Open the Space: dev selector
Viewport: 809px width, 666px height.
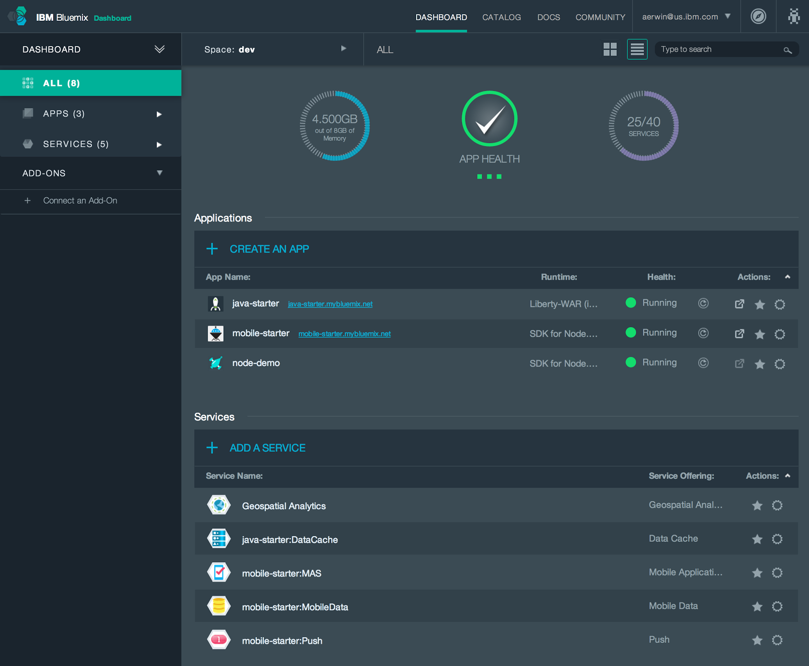273,49
